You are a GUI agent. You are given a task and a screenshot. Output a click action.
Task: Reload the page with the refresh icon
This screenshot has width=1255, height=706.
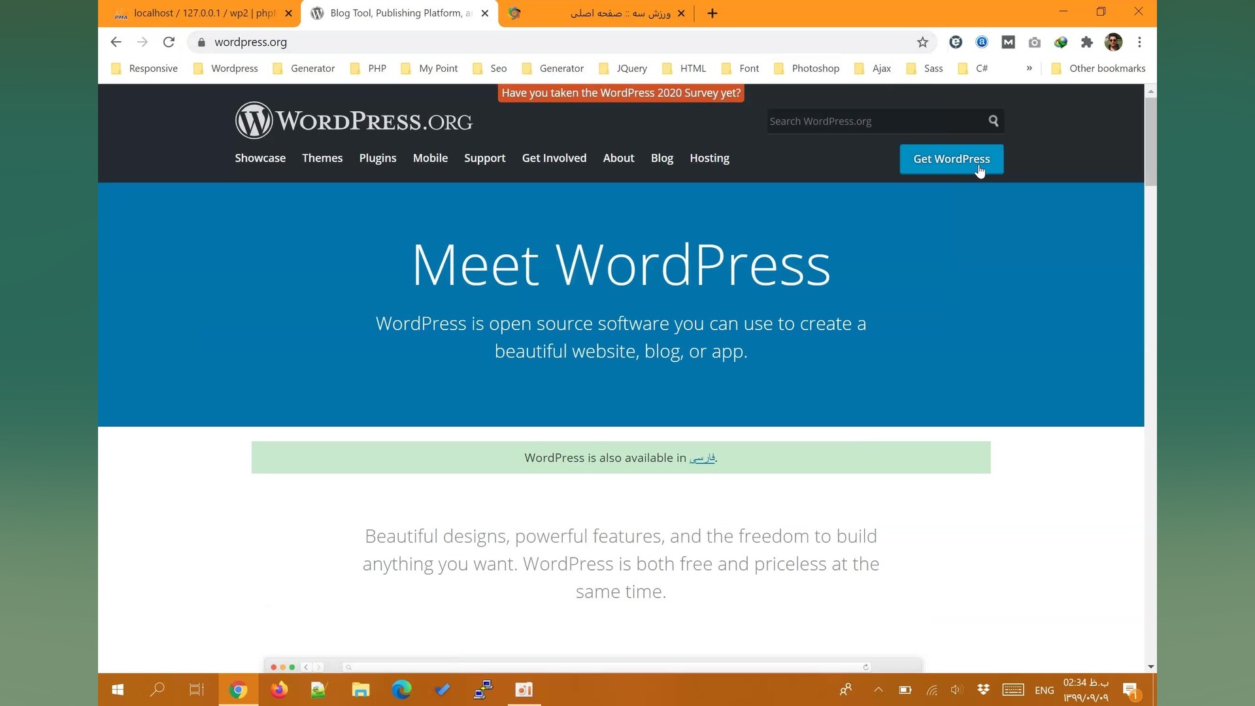click(x=169, y=42)
